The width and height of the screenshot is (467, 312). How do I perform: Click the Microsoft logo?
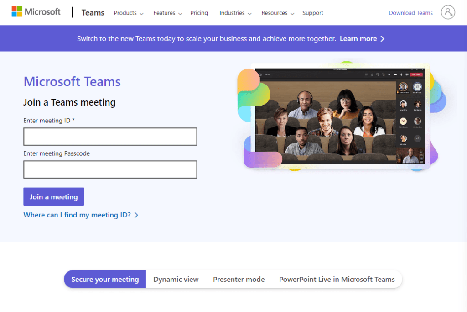(36, 12)
